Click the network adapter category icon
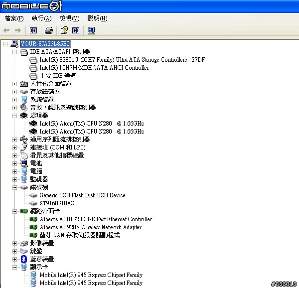The height and width of the screenshot is (288, 299). 24,211
